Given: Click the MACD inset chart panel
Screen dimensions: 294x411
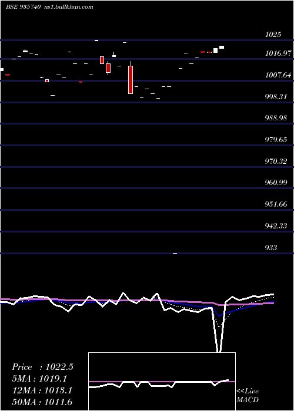Looking at the screenshot, I should pyautogui.click(x=162, y=382).
